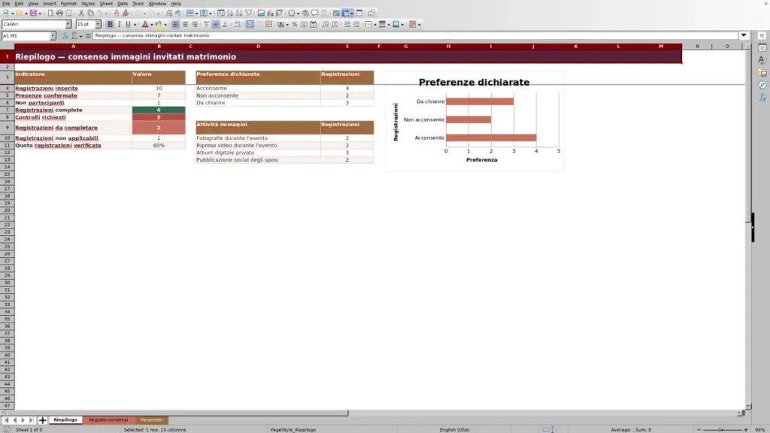Toggle Italic formatting

[x=119, y=25]
